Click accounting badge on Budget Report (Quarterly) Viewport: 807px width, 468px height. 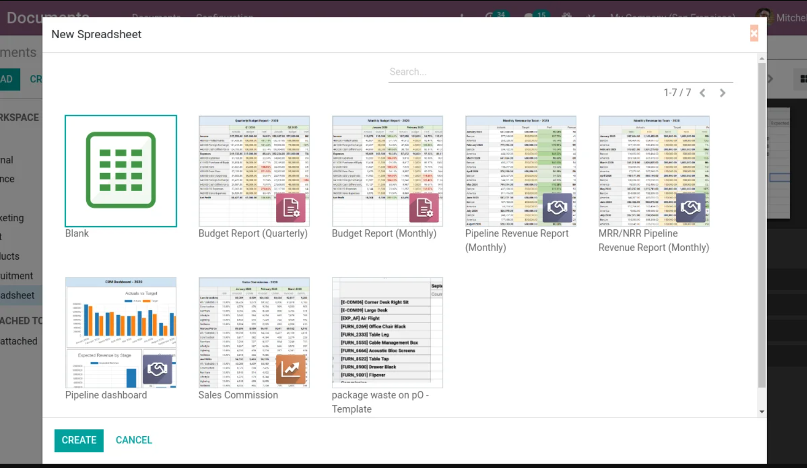click(x=291, y=208)
